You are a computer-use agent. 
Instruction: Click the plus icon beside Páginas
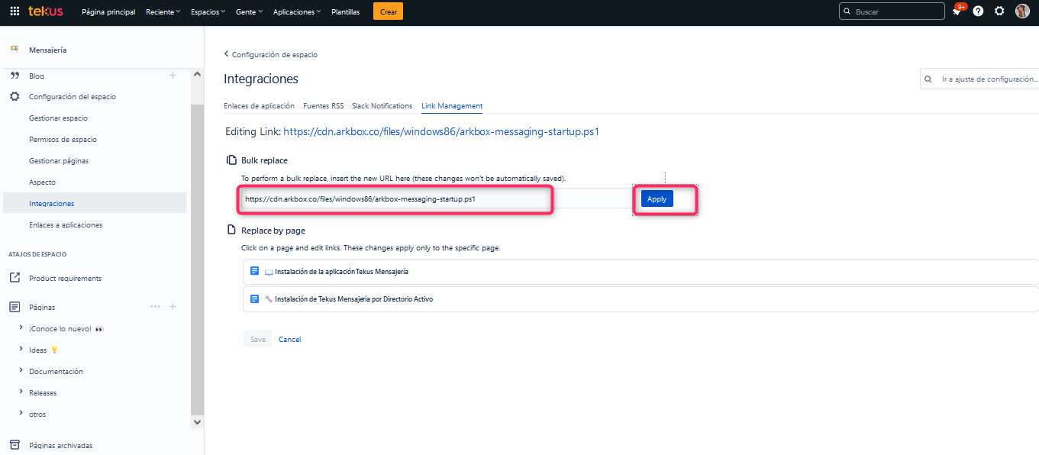click(173, 307)
